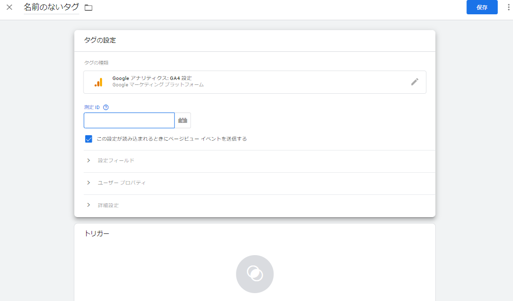Viewport: 513px width, 301px height.
Task: Click the Google マーケティング プラットフォーム subtitle
Action: (x=158, y=85)
